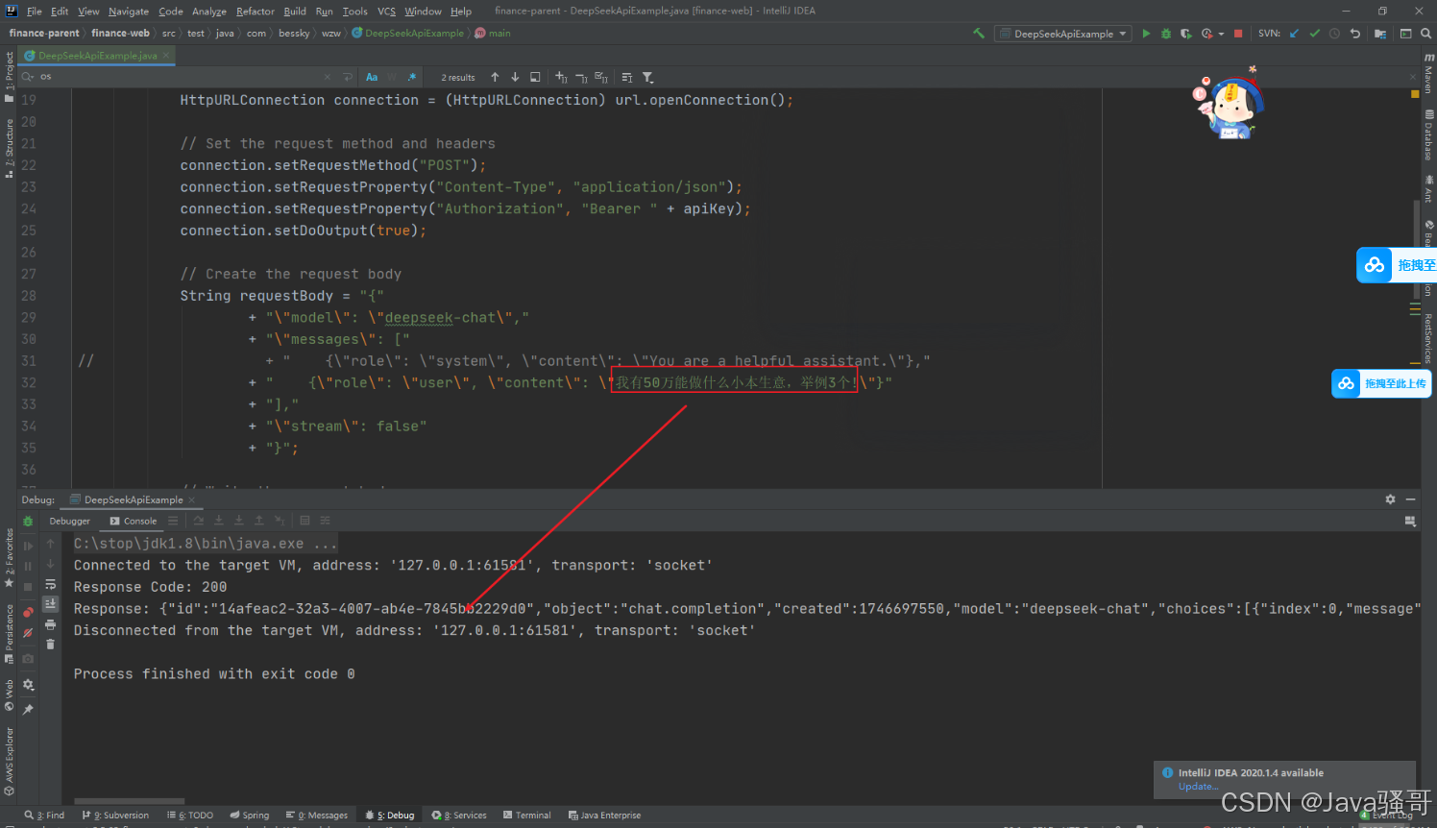
Task: Toggle Soft-Wrap in the console
Action: tap(50, 584)
